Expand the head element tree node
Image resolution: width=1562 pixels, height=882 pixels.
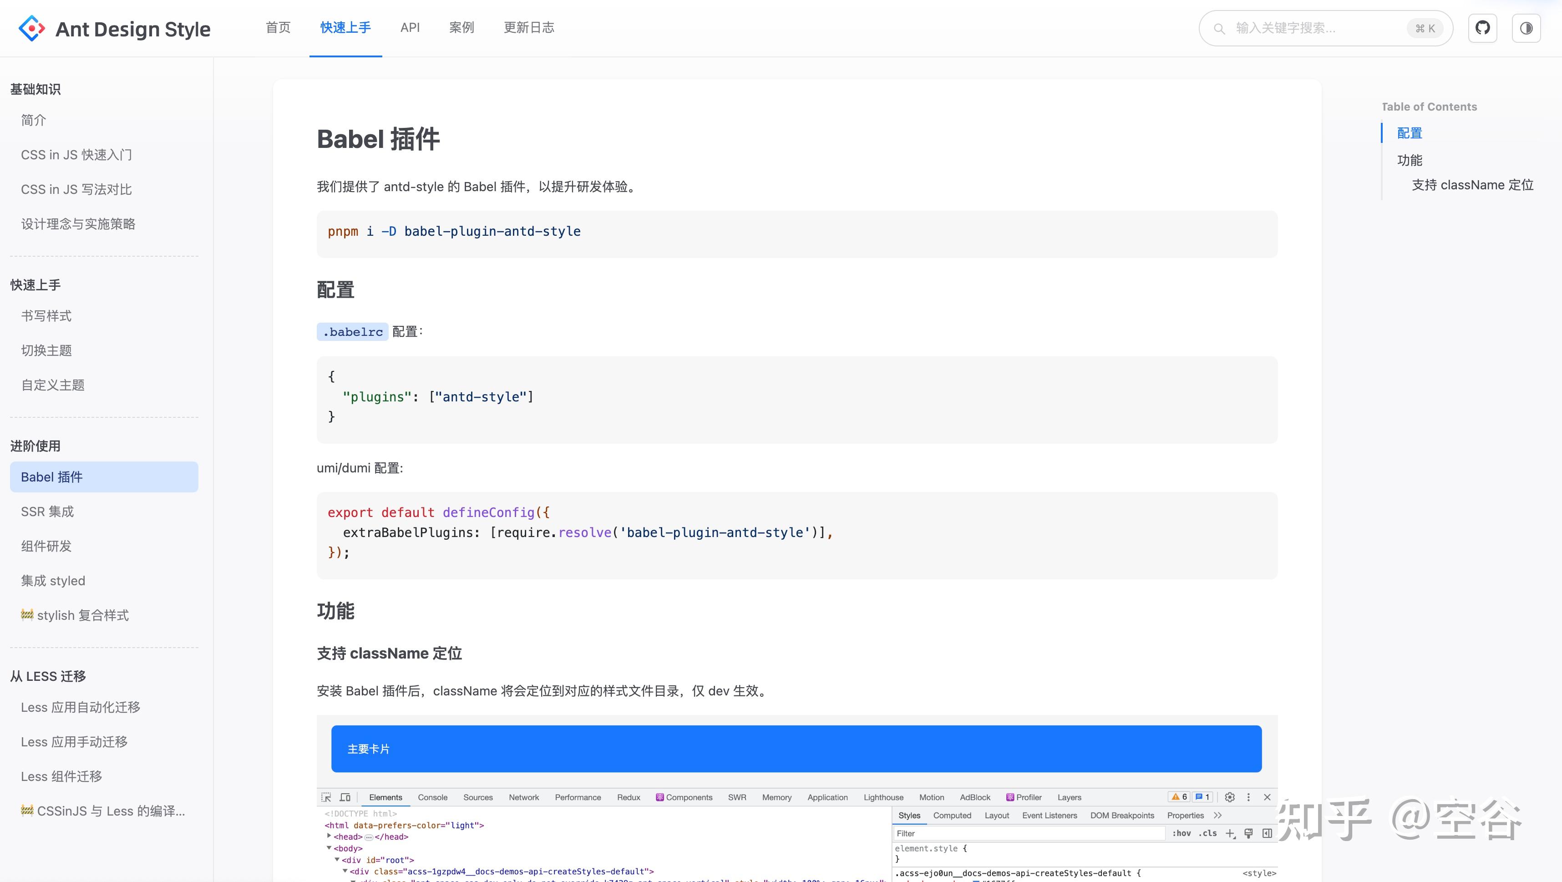pyautogui.click(x=329, y=836)
